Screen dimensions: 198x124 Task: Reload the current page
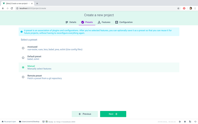click(12, 8)
